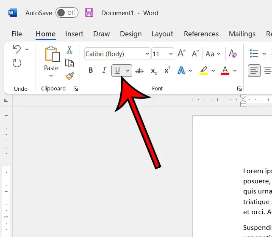Apply red font color
The width and height of the screenshot is (272, 237).
pos(225,71)
